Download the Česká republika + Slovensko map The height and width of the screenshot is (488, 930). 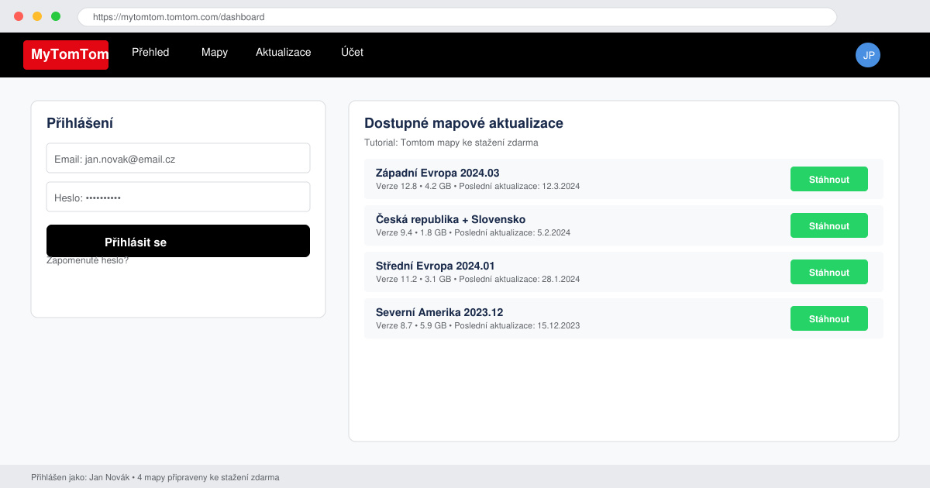coord(829,225)
